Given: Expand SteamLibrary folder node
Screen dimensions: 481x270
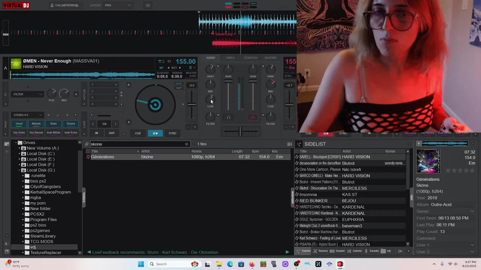Looking at the screenshot, I should pyautogui.click(x=23, y=236).
